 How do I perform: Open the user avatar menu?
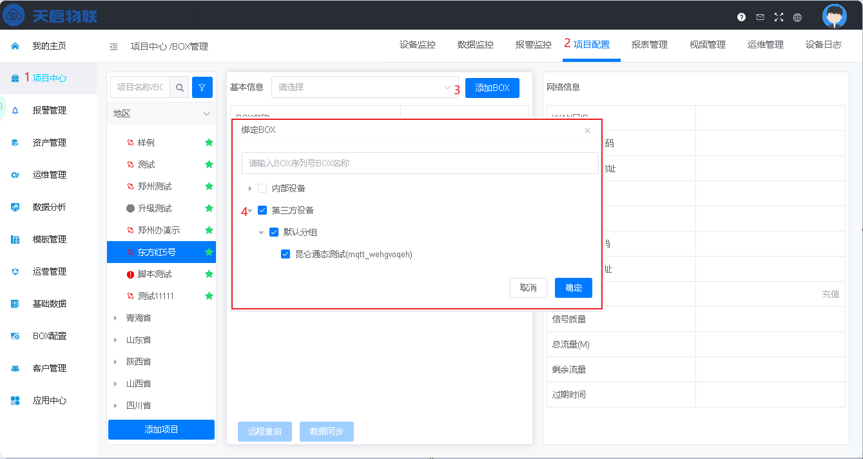point(835,16)
